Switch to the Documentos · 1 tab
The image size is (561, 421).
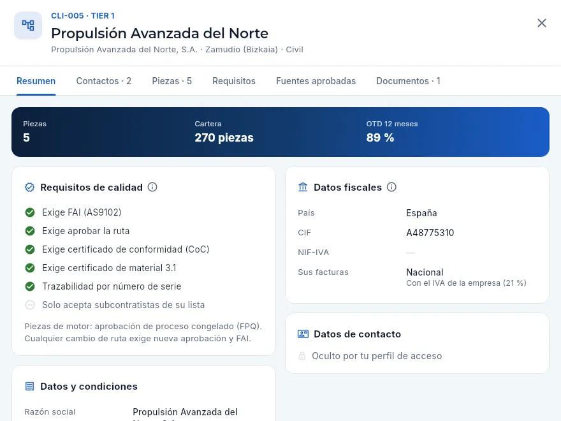click(x=408, y=81)
